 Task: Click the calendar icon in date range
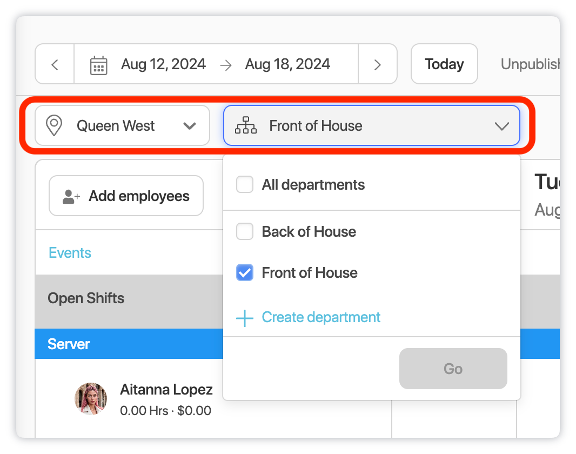(x=98, y=64)
